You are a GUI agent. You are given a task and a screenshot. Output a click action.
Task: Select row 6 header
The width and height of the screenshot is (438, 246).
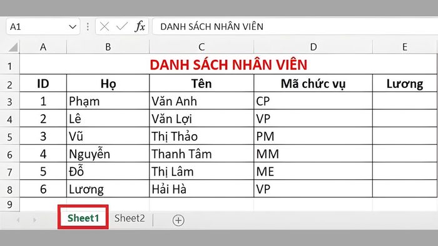pyautogui.click(x=10, y=154)
